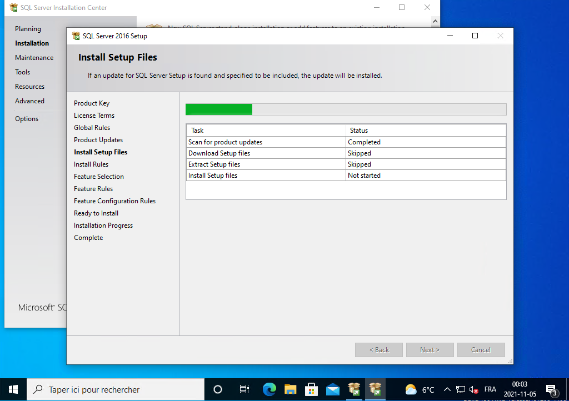This screenshot has height=401, width=569.
Task: Open File Explorer from the taskbar
Action: click(x=291, y=389)
